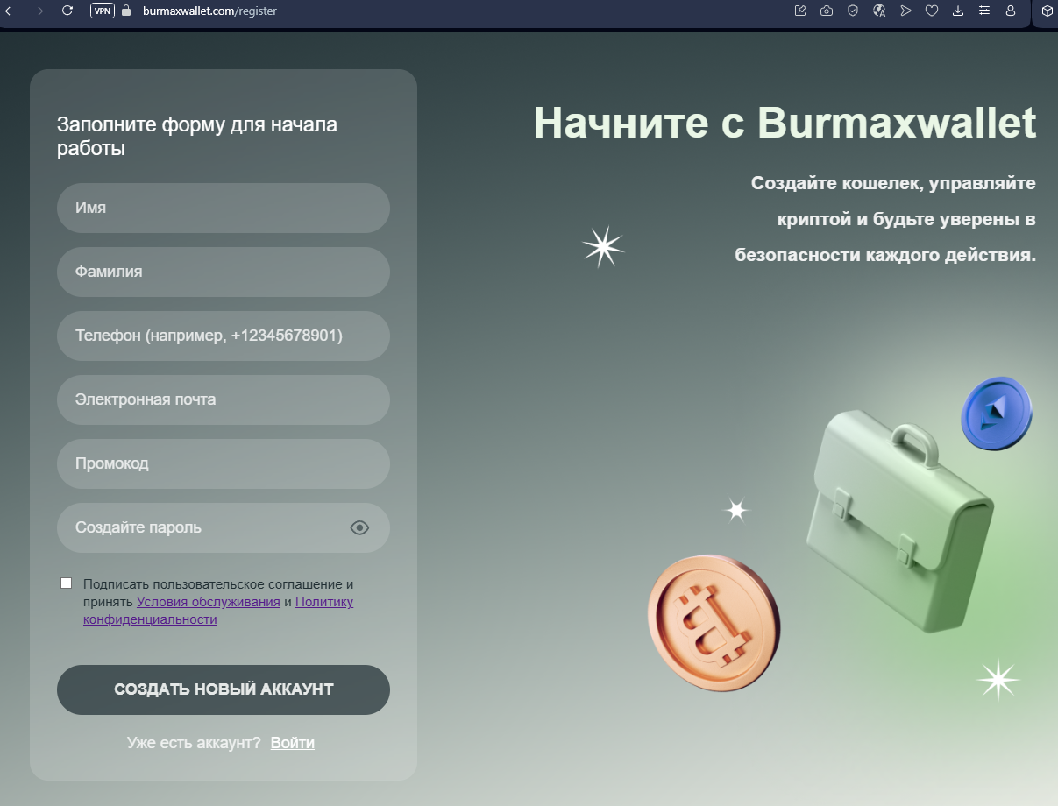1058x806 pixels.
Task: Add page to favorites via heart icon
Action: tap(931, 11)
